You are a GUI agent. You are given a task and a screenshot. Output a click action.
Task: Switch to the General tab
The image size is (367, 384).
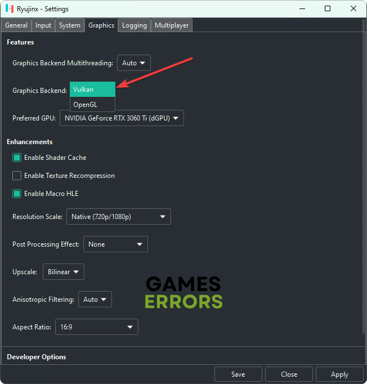click(16, 25)
